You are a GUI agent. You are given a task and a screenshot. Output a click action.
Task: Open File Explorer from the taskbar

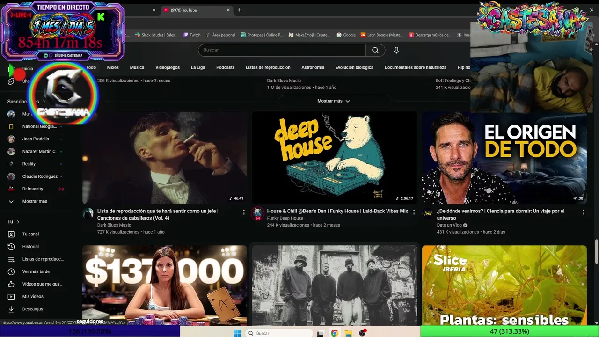(348, 333)
